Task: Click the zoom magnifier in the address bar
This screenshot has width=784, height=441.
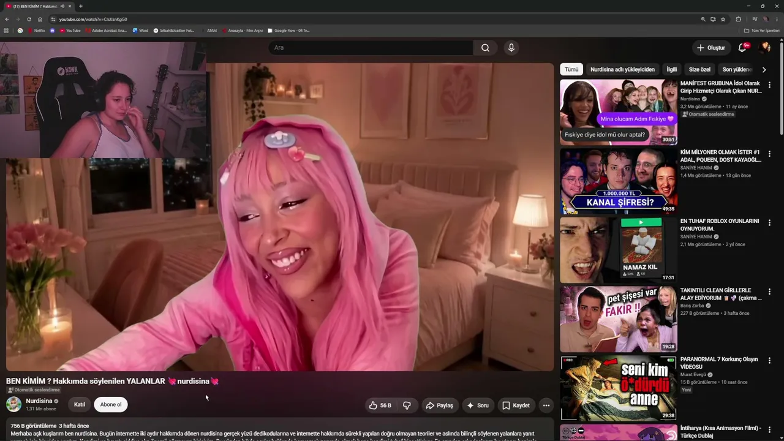Action: [x=703, y=19]
